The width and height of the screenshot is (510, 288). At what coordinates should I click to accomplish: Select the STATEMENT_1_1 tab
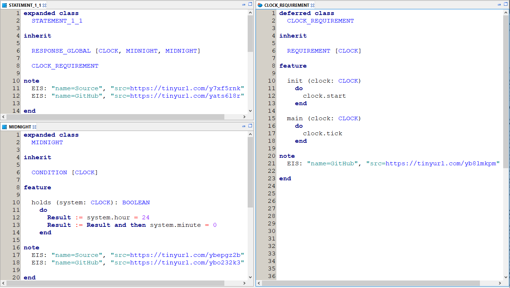point(25,5)
